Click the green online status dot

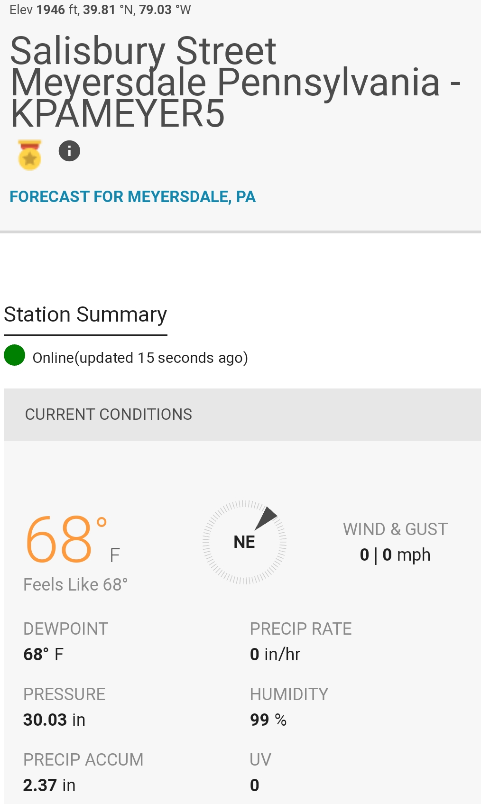(15, 355)
